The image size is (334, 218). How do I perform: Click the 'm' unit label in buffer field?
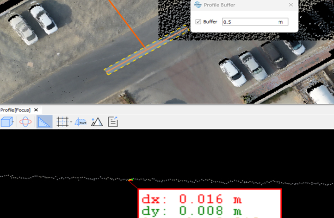coord(280,22)
